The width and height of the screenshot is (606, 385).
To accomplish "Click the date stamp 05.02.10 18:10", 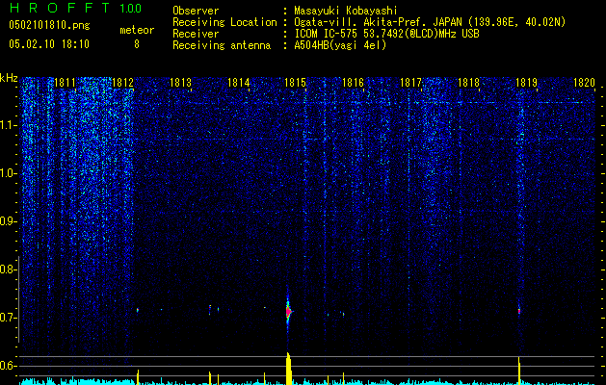I will pos(49,44).
